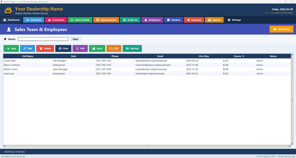Click the table's vertical scrollbar
This screenshot has height=158, width=296.
(292, 99)
